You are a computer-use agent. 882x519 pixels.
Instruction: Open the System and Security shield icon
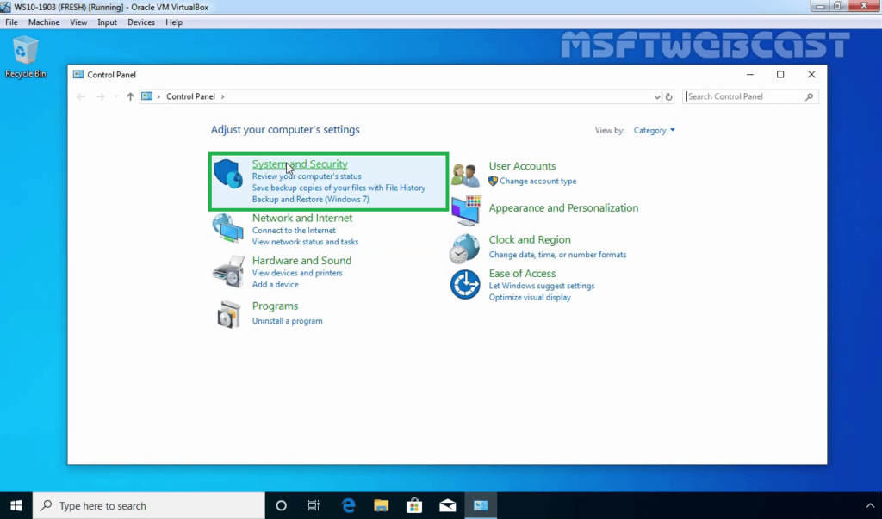228,174
